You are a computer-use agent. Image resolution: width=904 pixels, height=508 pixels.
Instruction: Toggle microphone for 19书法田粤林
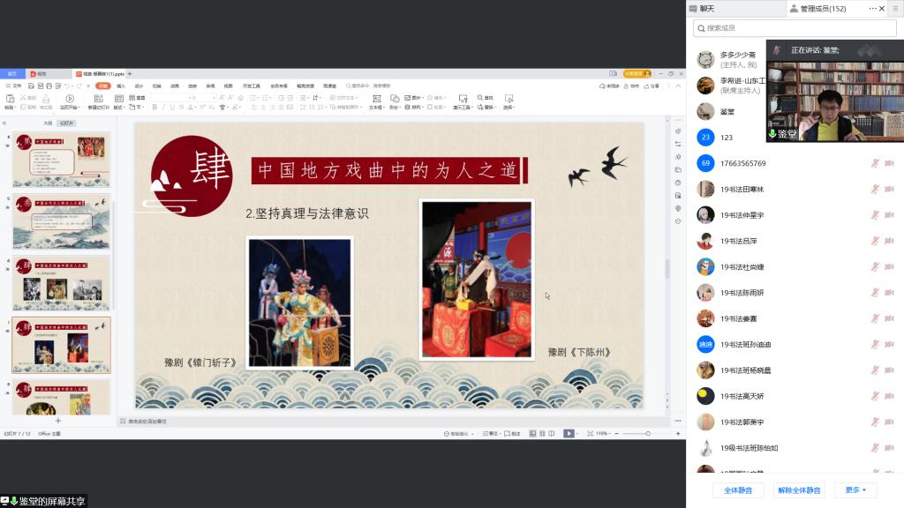tap(875, 189)
